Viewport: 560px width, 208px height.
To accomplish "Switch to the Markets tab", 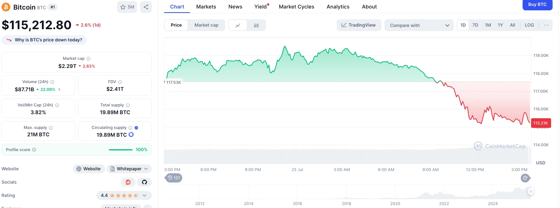I will pos(206,7).
